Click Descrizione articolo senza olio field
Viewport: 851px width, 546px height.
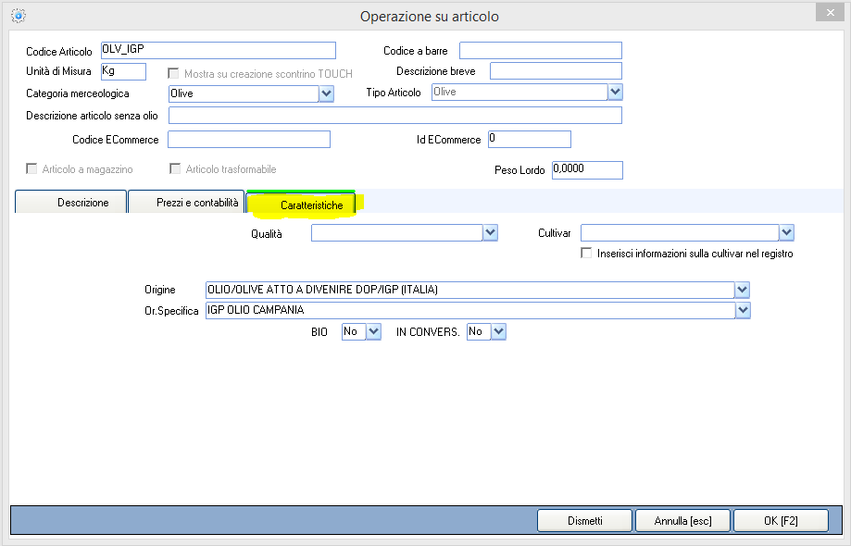click(x=395, y=116)
